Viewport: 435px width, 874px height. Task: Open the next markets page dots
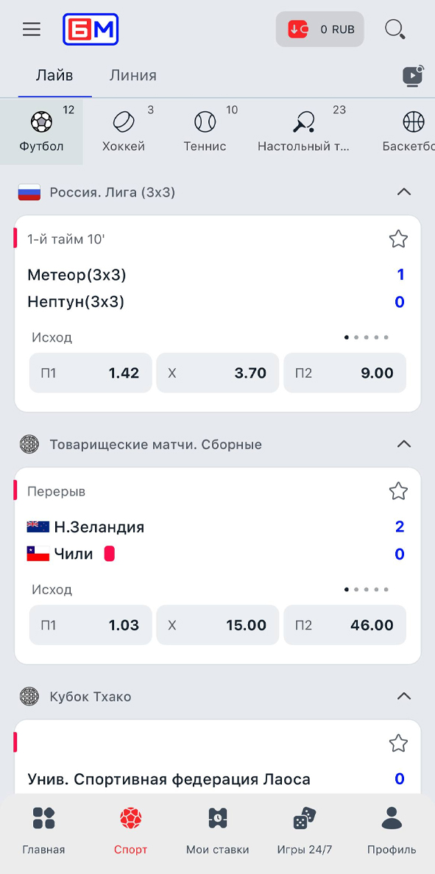point(366,337)
